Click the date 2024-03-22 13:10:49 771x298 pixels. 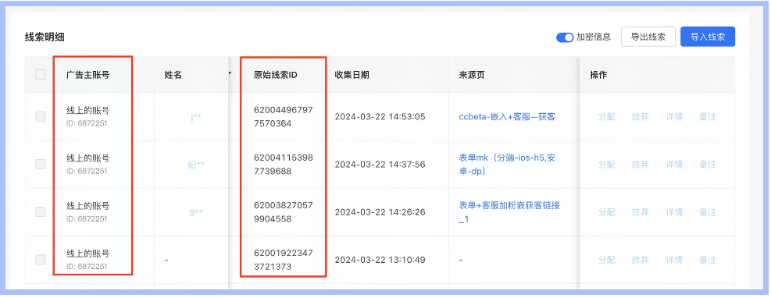[380, 260]
